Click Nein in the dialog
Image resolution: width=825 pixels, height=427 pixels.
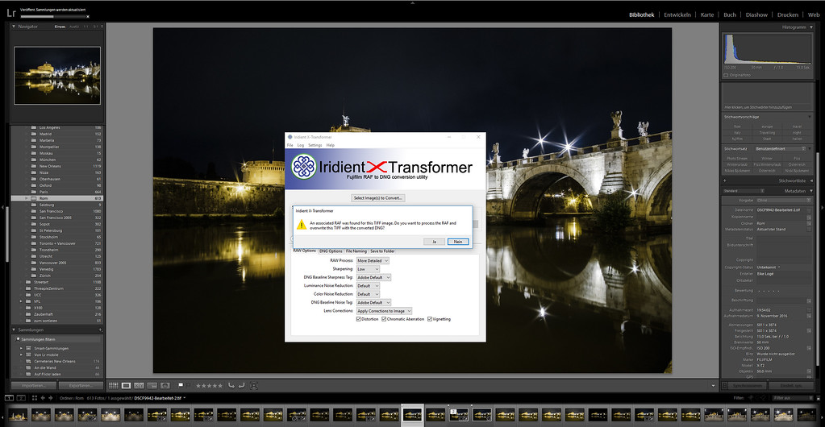(x=458, y=242)
